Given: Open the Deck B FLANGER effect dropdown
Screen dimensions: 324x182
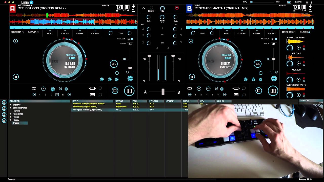Looking at the screenshot, I should 241,33.
